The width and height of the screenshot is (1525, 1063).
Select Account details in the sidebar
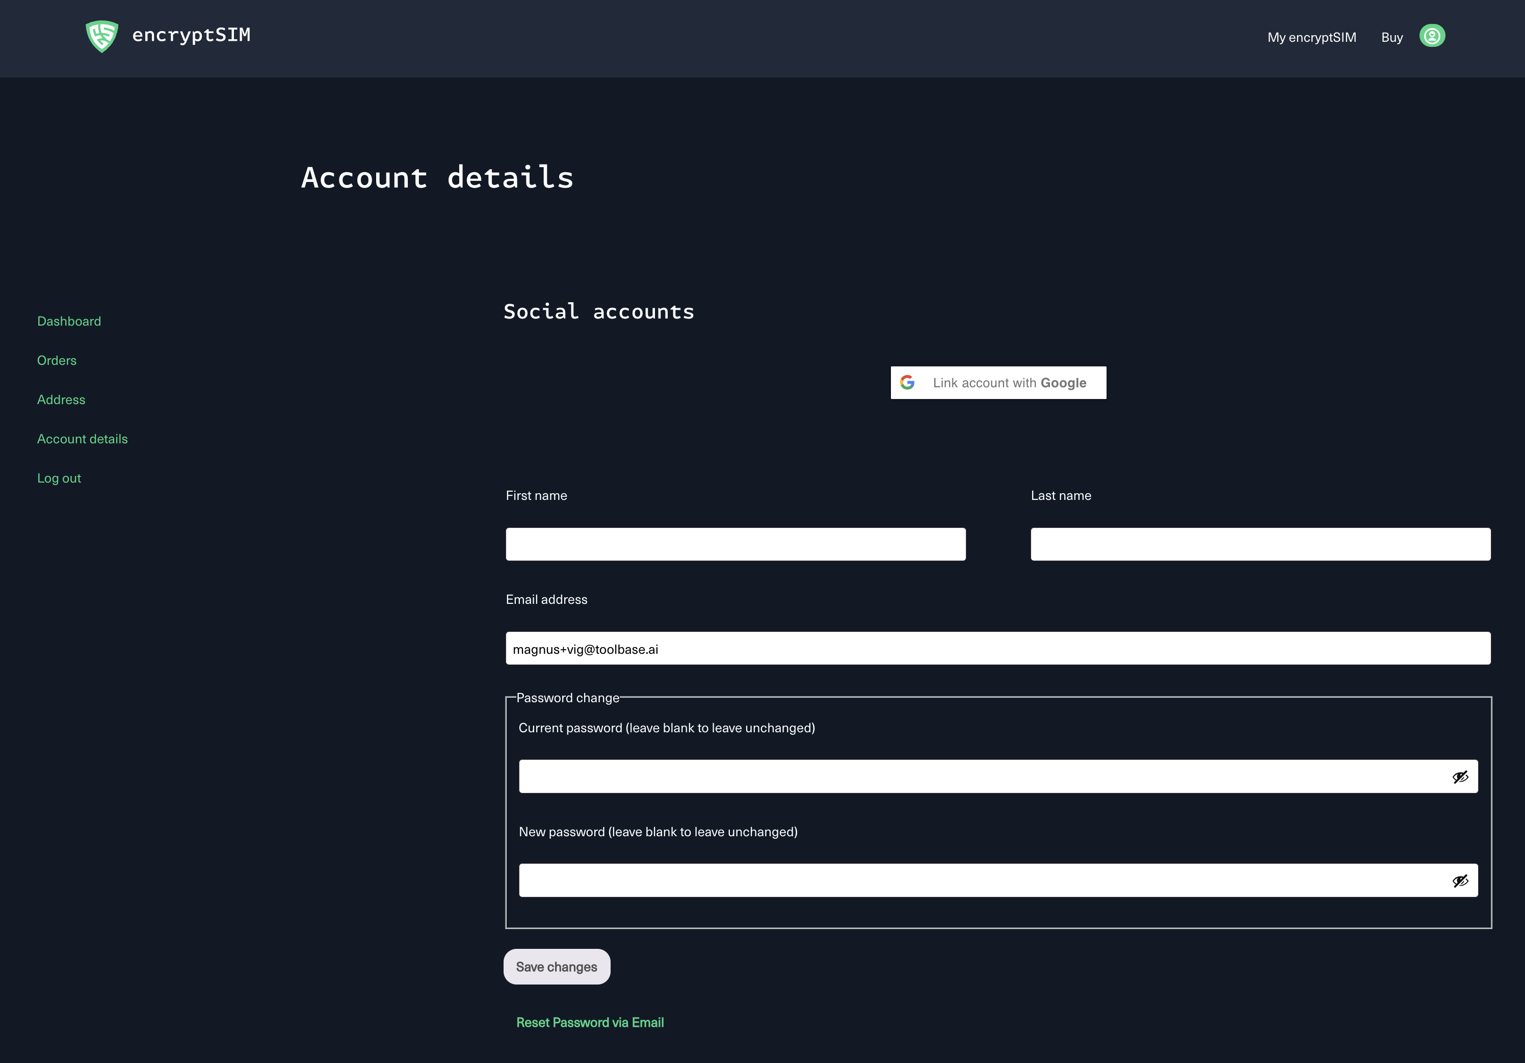[83, 439]
